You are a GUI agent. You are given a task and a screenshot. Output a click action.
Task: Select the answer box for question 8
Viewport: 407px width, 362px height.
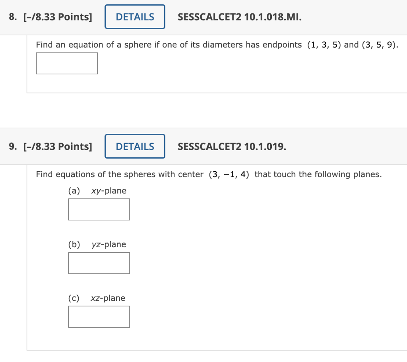67,63
